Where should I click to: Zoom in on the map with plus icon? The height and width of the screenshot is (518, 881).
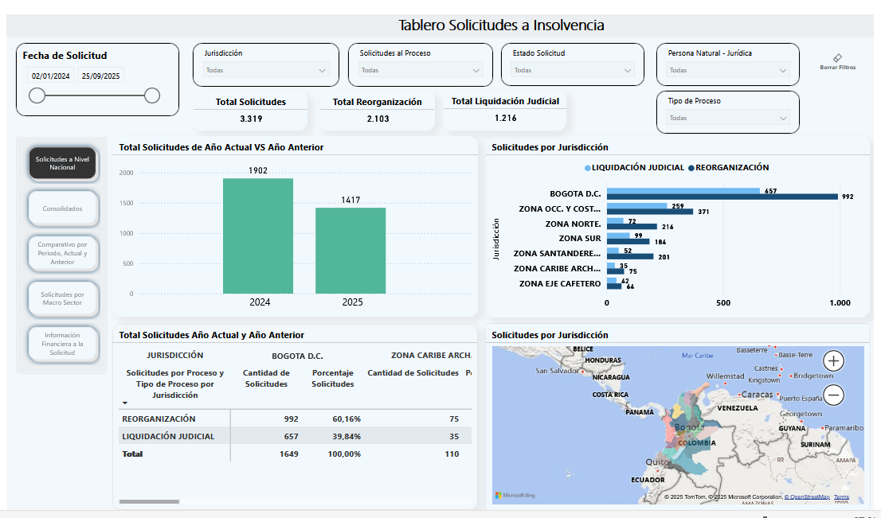point(834,360)
